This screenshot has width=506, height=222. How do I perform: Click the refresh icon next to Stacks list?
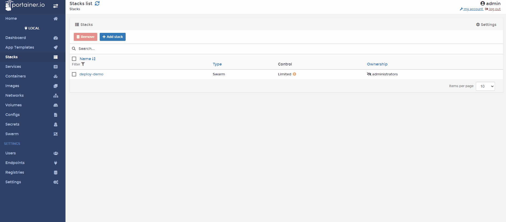pos(97,3)
